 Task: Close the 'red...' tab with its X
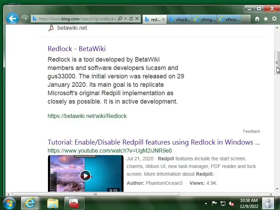tap(163, 19)
